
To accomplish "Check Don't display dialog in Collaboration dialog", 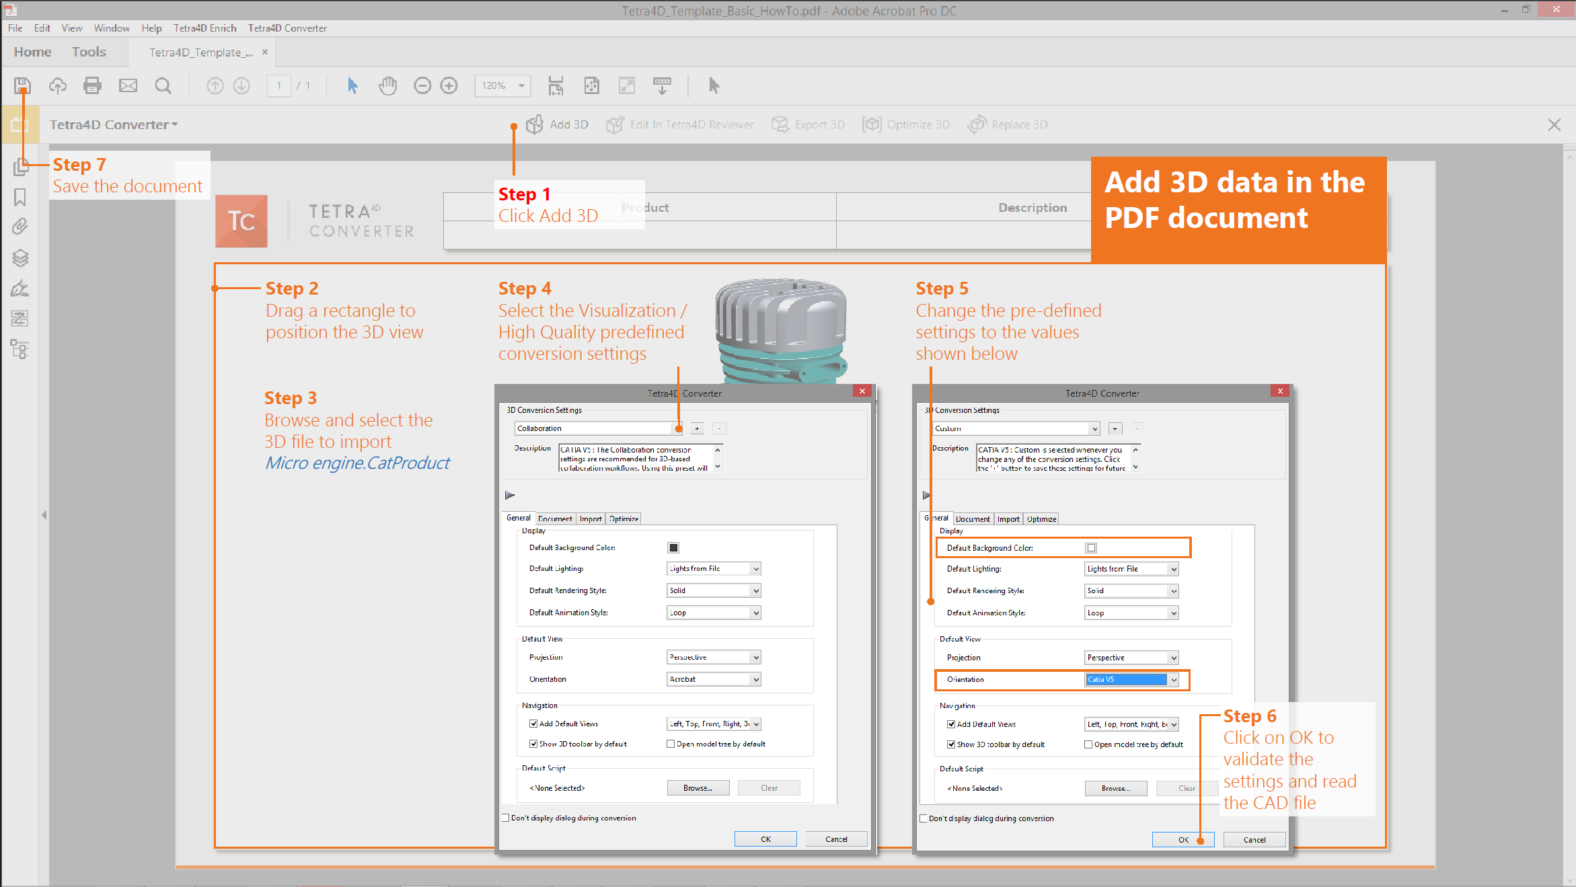I will click(x=506, y=818).
